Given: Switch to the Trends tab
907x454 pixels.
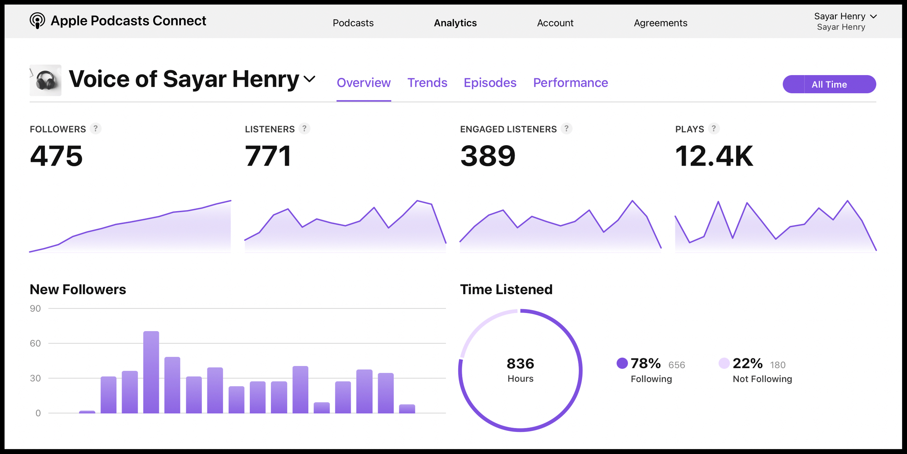Looking at the screenshot, I should tap(427, 83).
